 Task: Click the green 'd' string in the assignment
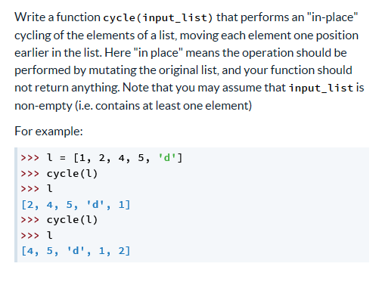[167, 158]
